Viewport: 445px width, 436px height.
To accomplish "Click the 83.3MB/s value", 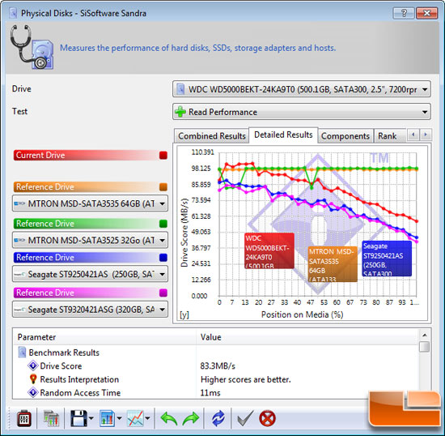I will 218,365.
